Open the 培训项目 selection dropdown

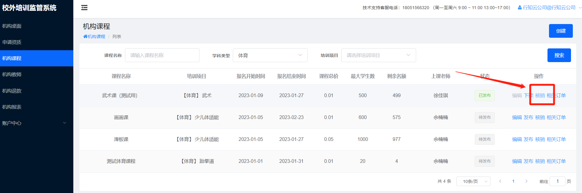pos(378,55)
